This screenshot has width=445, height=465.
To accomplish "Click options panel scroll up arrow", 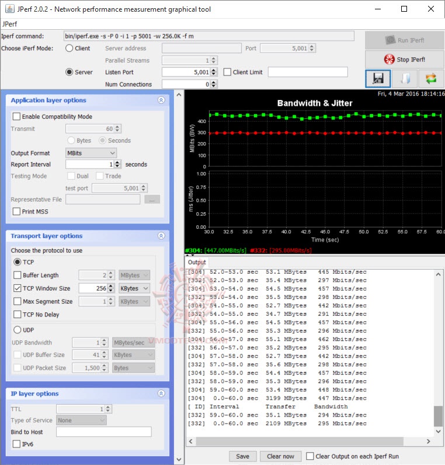I will pos(179,95).
